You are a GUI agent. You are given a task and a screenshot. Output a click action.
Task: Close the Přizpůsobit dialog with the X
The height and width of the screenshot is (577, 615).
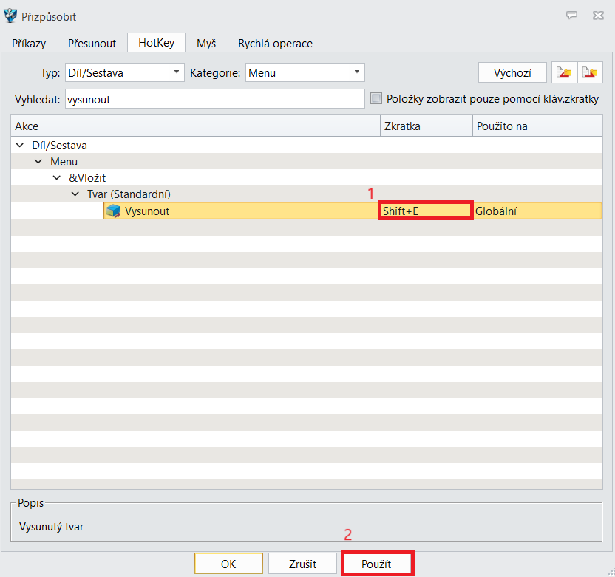[597, 16]
